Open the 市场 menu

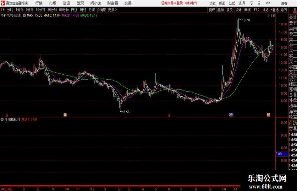click(53, 3)
